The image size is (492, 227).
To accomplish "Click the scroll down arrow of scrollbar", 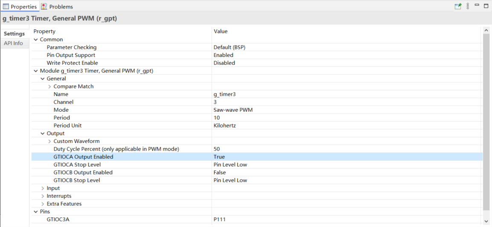I will pos(486,221).
